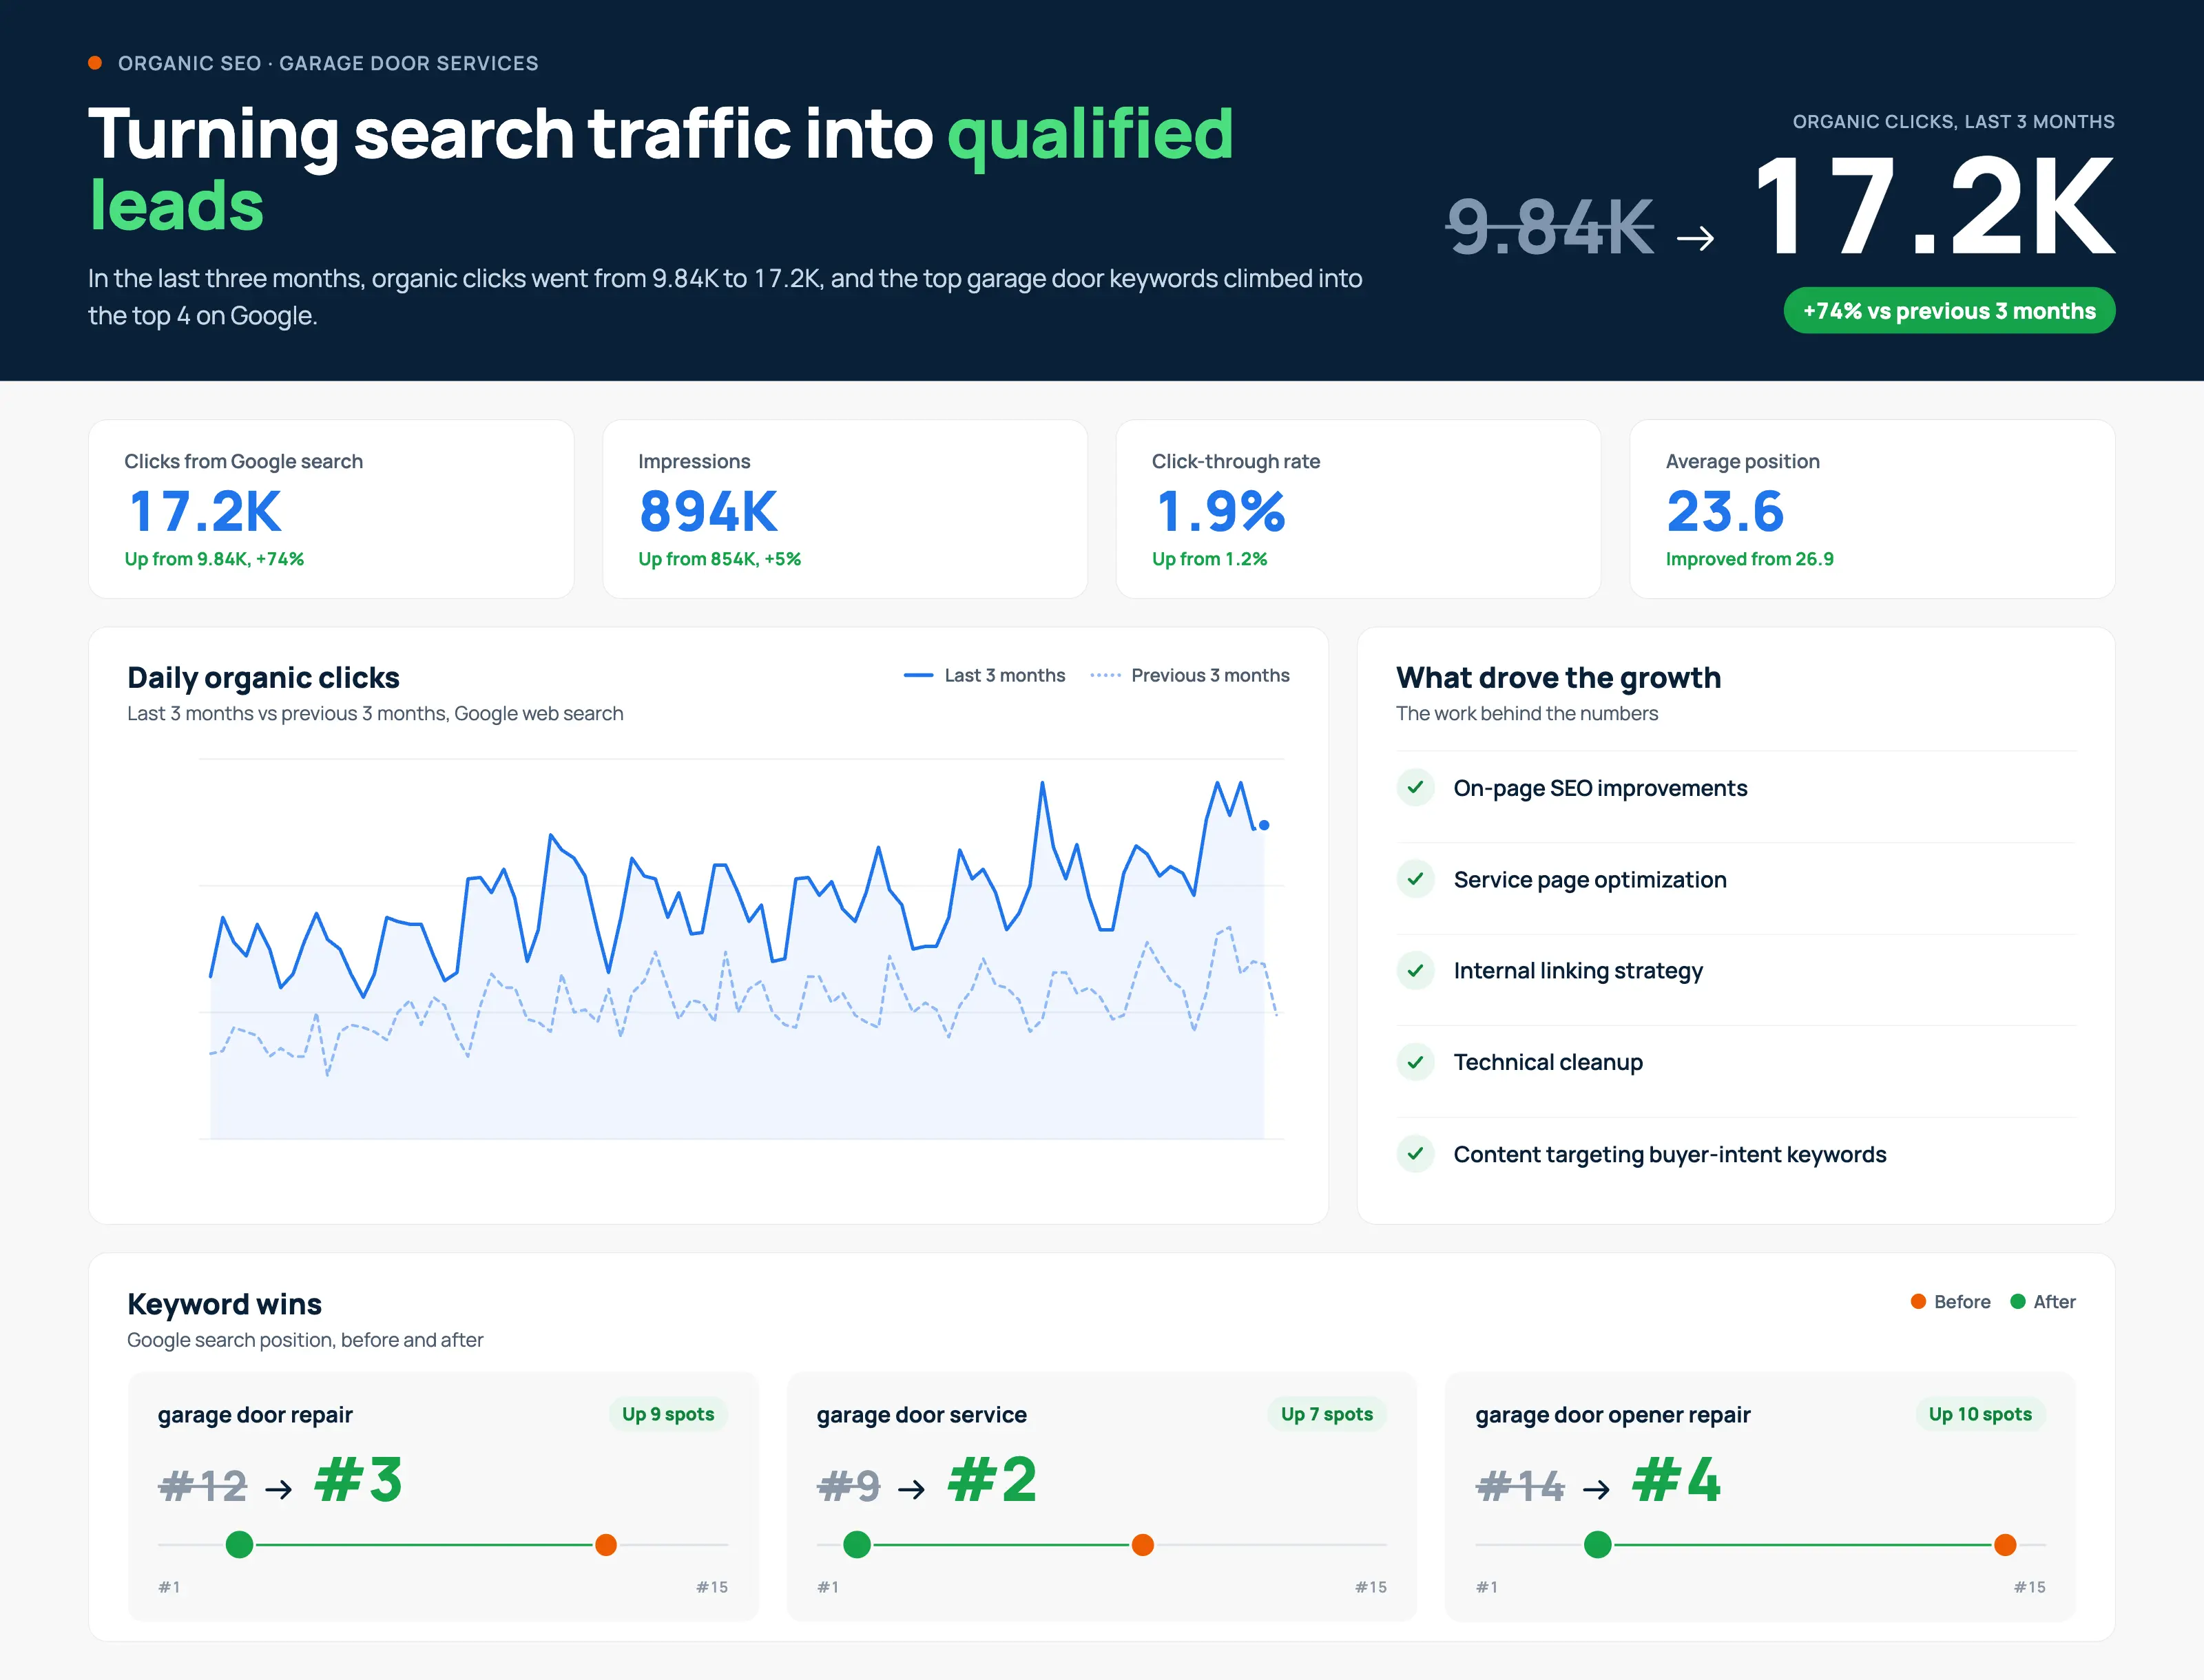The height and width of the screenshot is (1680, 2204).
Task: Click the arrow between 9.84K and 17.2K
Action: coord(1696,238)
